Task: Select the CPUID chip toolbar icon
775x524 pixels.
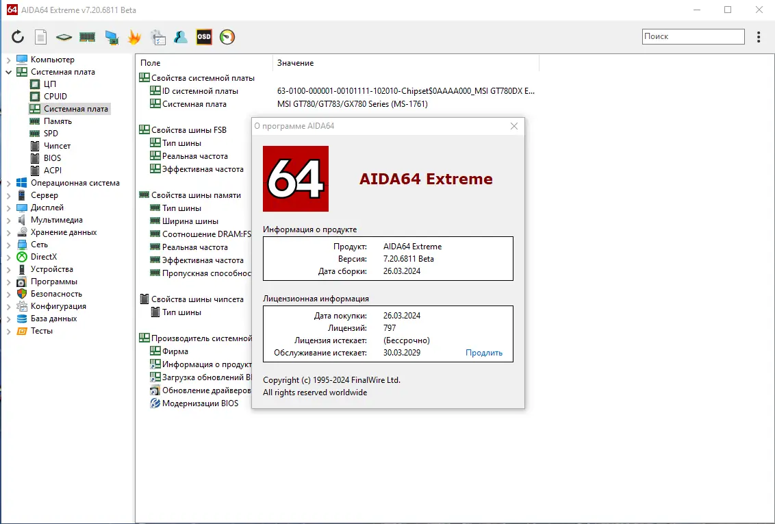Action: coord(62,37)
